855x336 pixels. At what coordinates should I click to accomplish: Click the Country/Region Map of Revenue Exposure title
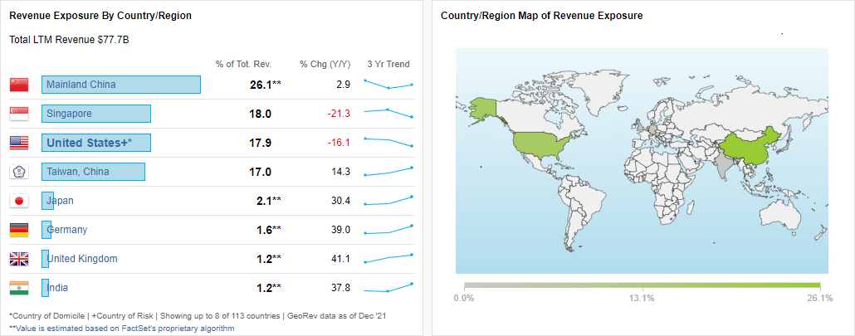tap(541, 16)
